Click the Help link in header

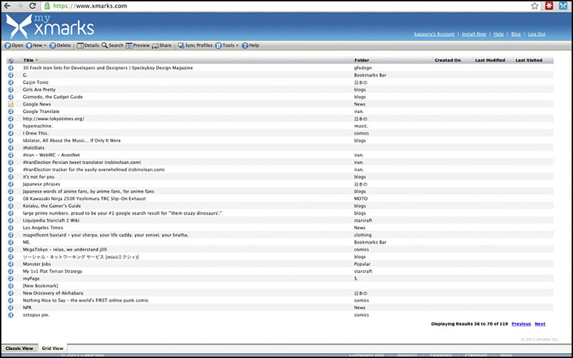498,34
